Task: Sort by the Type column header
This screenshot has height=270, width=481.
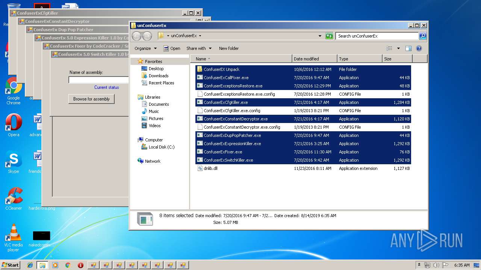Action: click(360, 59)
